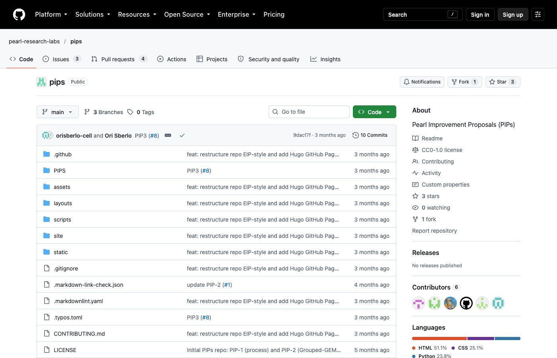The height and width of the screenshot is (358, 557).
Task: Open the .github folder icon
Action: point(47,154)
